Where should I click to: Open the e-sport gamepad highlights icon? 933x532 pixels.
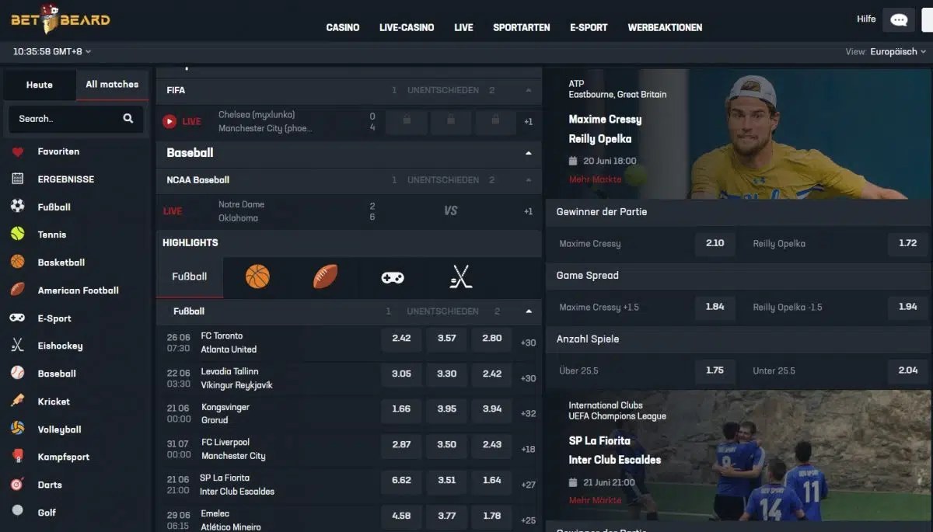(x=393, y=276)
